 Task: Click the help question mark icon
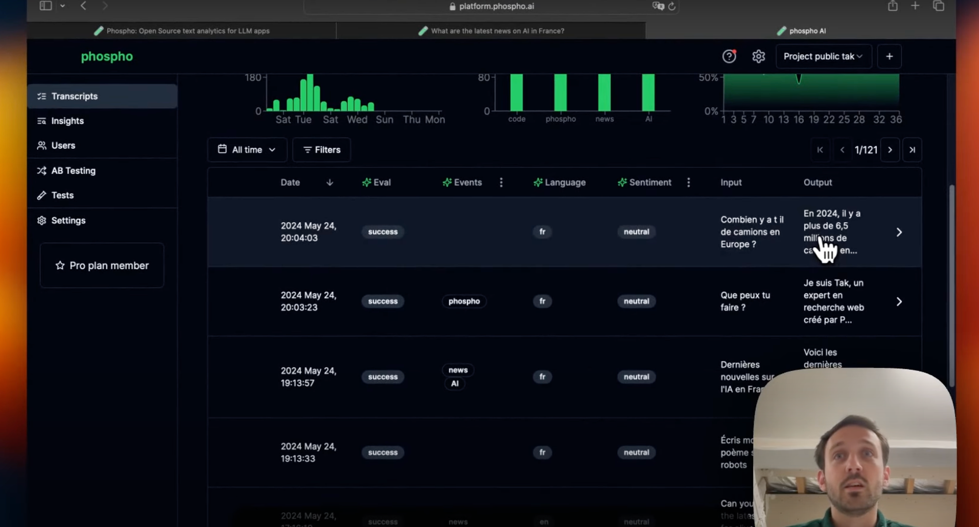[x=729, y=56]
